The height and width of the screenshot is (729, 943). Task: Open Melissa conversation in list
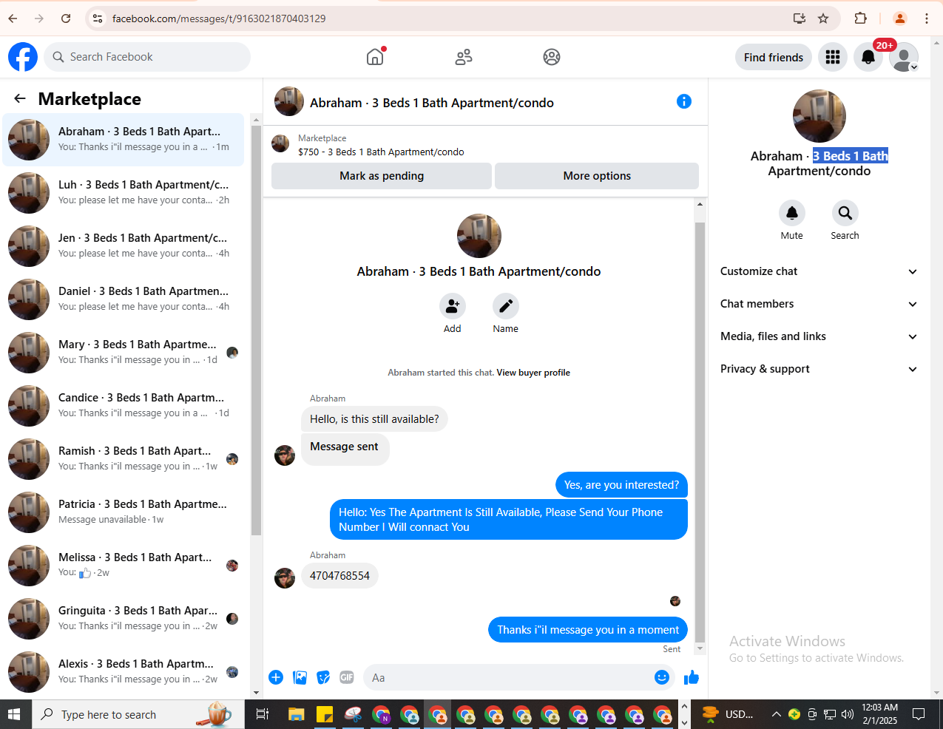124,566
